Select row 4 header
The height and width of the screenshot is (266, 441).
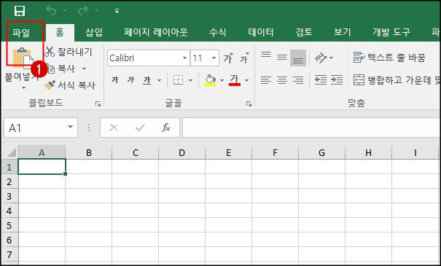[9, 211]
